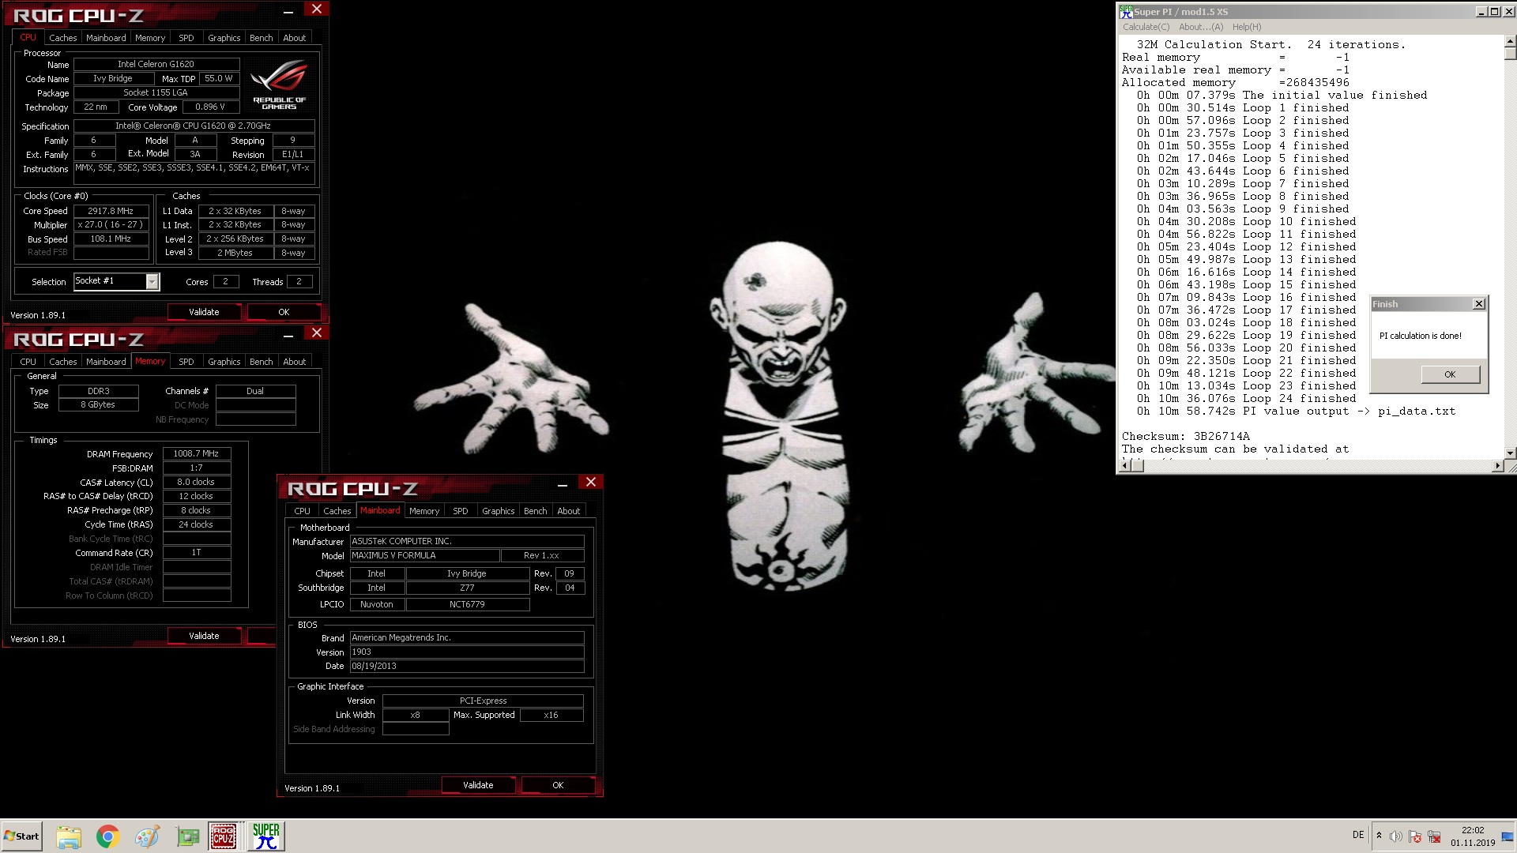Click OK in Mainboard CPU-Z window
The image size is (1517, 853).
click(x=558, y=785)
